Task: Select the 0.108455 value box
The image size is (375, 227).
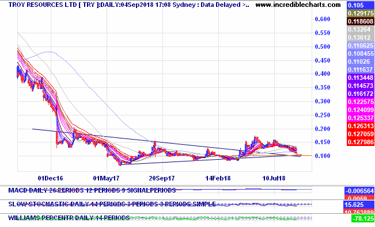Action: (361, 53)
